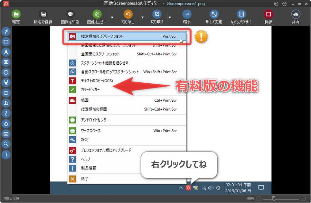The image size is (311, 203).
Task: Activate the magnifier tool in left sidebar
Action: pyautogui.click(x=6, y=144)
